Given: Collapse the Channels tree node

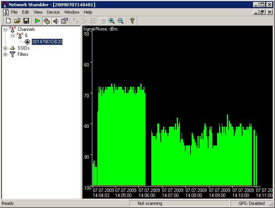Looking at the screenshot, I should point(5,29).
